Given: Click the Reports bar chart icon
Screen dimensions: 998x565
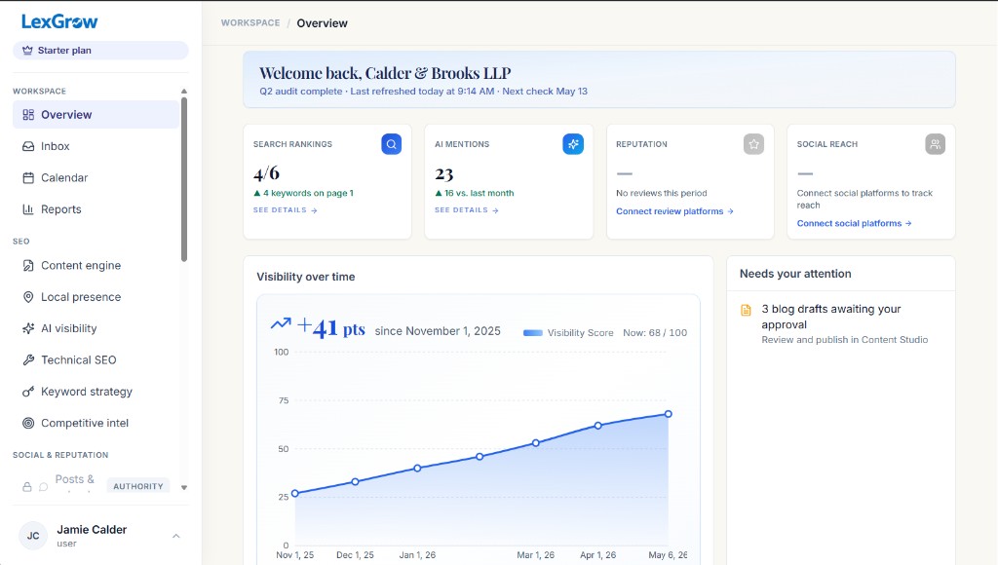Looking at the screenshot, I should click(x=28, y=209).
